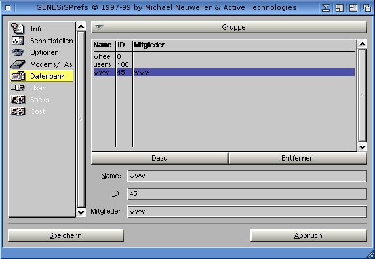Click Speichern to save settings
This screenshot has height=259, width=375.
pyautogui.click(x=66, y=235)
